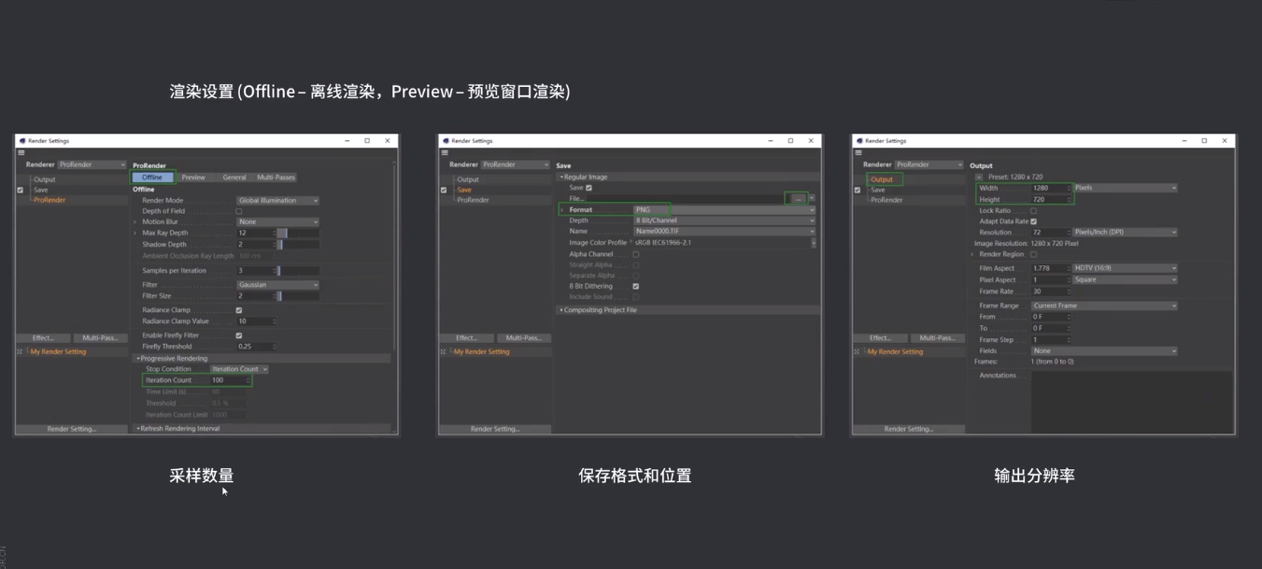Enable the Alpha Channel checkbox
The image size is (1262, 569).
coord(636,254)
